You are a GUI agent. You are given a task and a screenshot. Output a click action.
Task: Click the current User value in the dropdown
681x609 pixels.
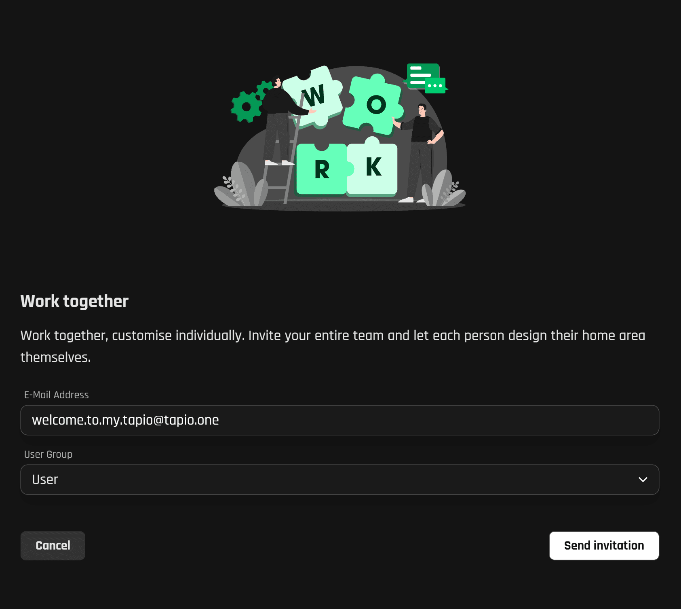pyautogui.click(x=45, y=480)
